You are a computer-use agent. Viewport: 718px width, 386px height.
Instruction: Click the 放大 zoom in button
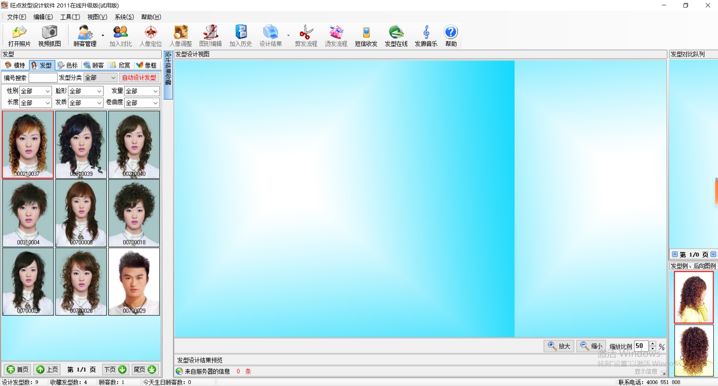click(559, 346)
